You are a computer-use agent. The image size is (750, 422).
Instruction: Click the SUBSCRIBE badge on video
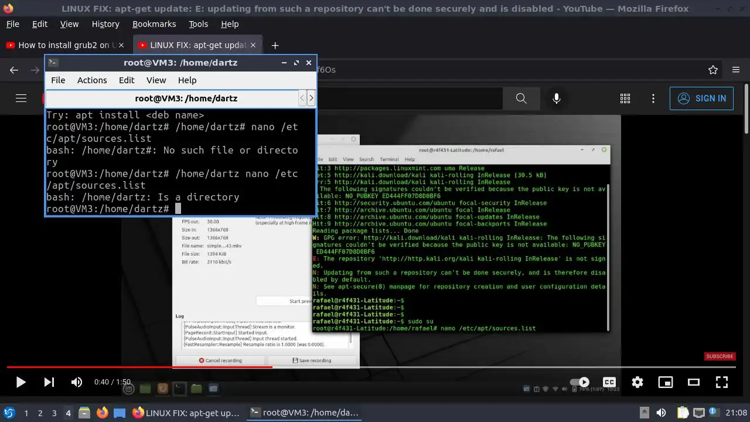click(720, 356)
